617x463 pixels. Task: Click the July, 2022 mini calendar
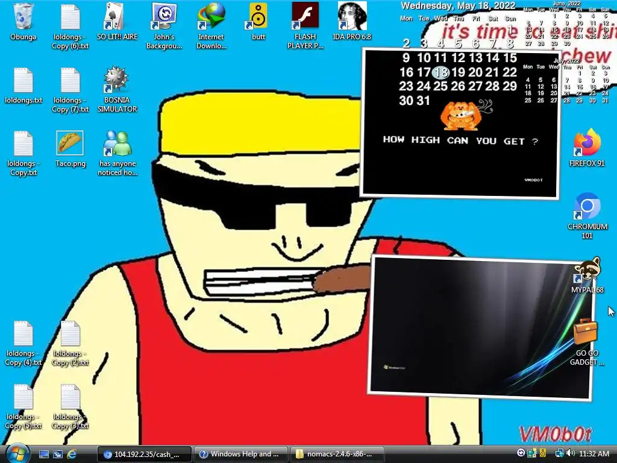click(x=566, y=82)
